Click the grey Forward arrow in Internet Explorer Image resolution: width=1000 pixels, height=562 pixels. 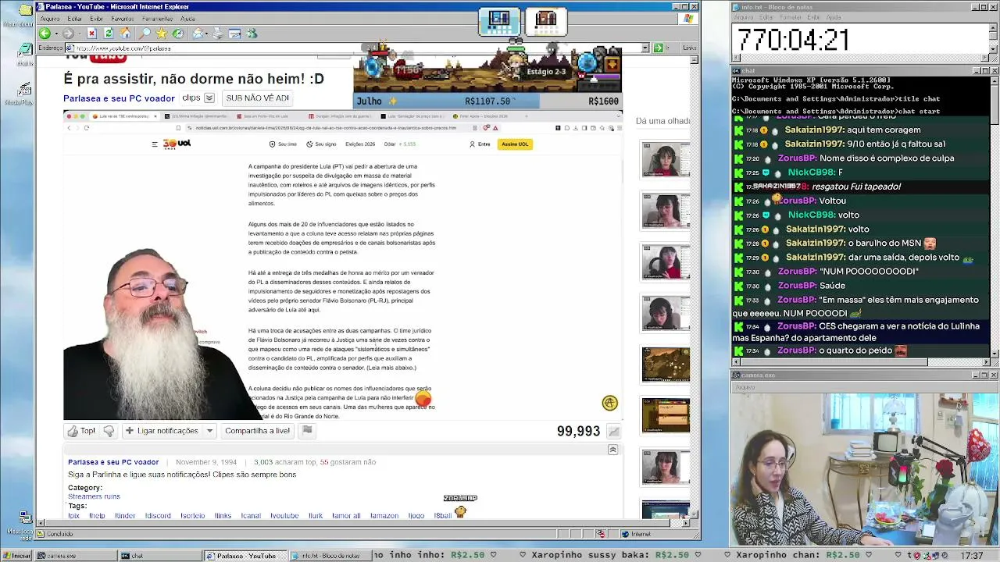(68, 34)
